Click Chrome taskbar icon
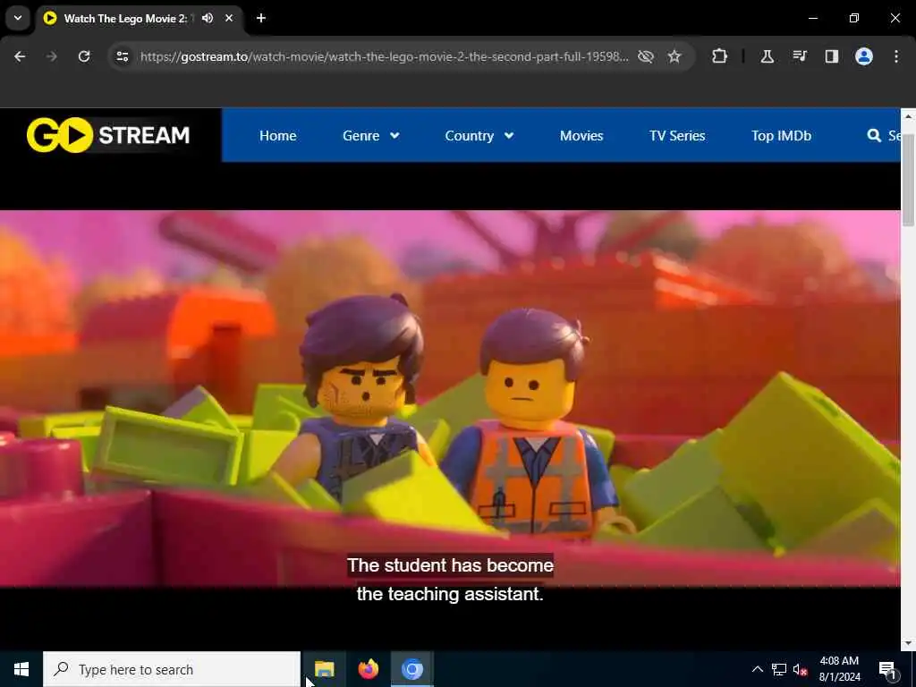This screenshot has height=687, width=916. tap(411, 669)
